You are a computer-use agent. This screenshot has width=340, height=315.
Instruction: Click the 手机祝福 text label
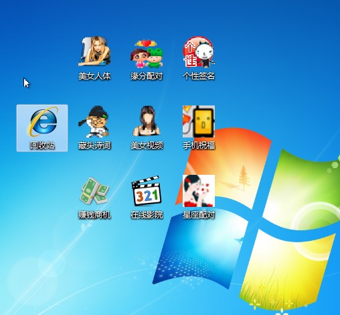pos(199,145)
